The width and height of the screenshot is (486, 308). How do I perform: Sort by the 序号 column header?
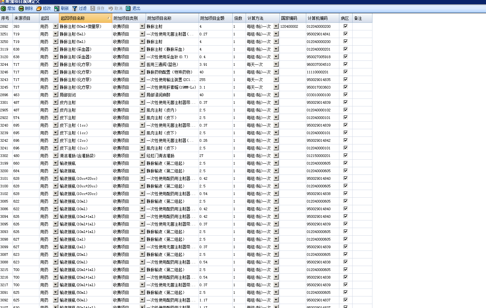[6, 18]
